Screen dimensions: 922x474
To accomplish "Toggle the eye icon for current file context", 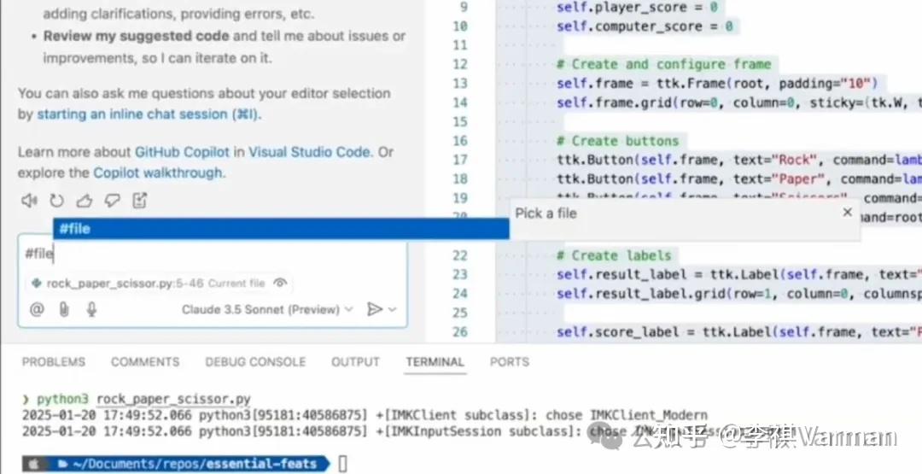I will pyautogui.click(x=280, y=284).
